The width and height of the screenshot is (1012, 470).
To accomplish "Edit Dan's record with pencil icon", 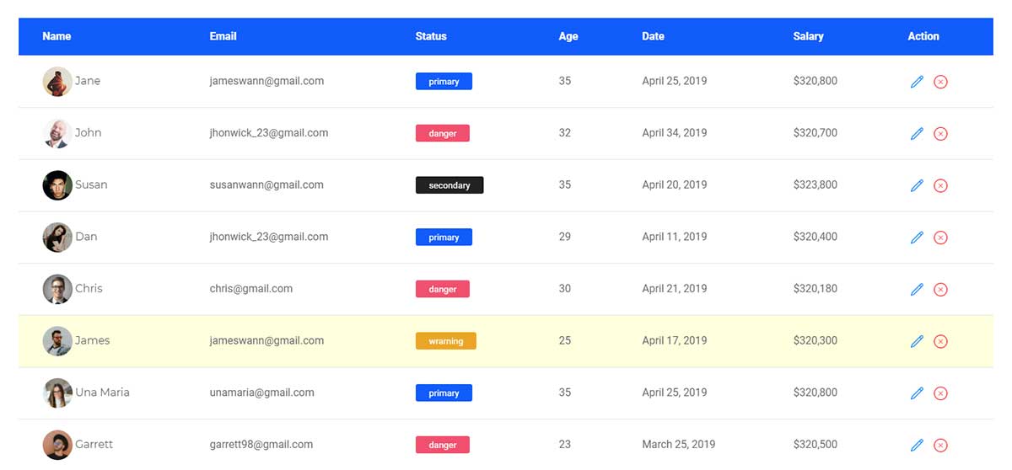I will pos(917,238).
